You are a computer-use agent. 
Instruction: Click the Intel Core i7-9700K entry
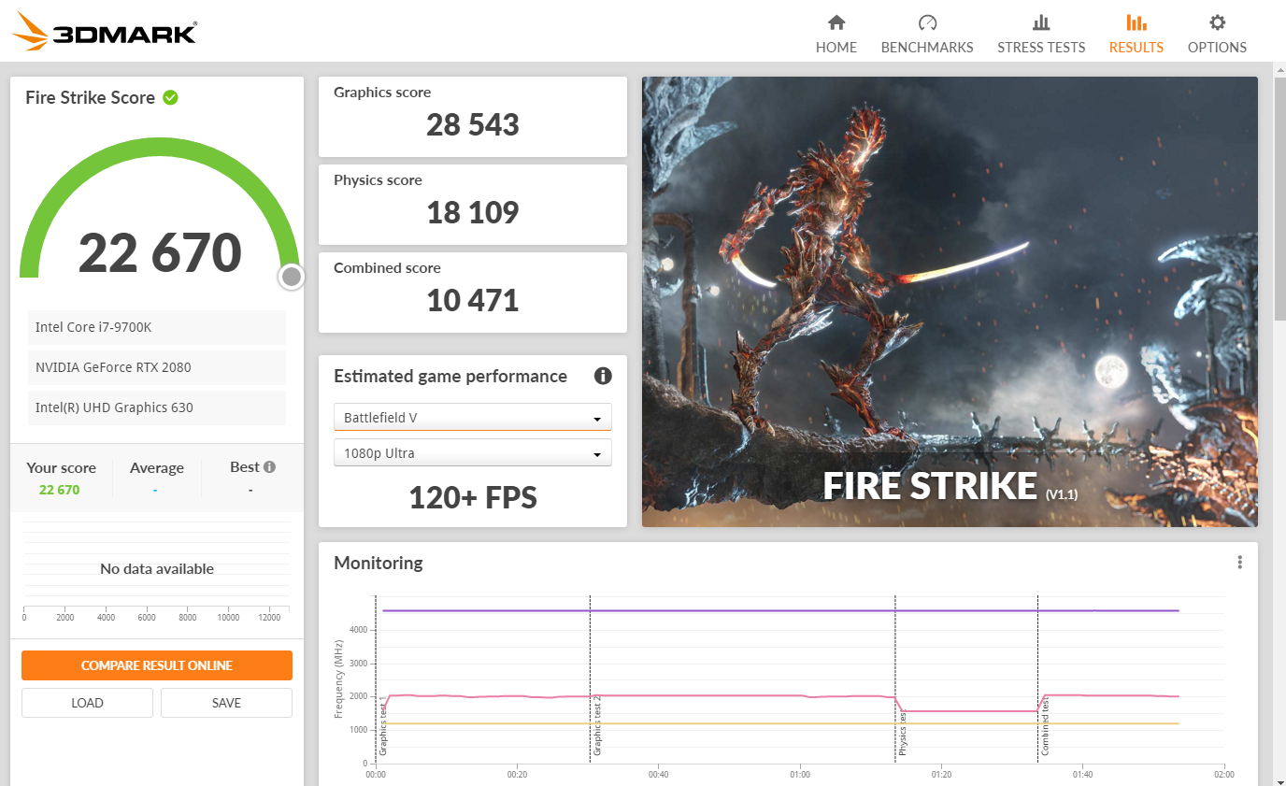point(157,327)
